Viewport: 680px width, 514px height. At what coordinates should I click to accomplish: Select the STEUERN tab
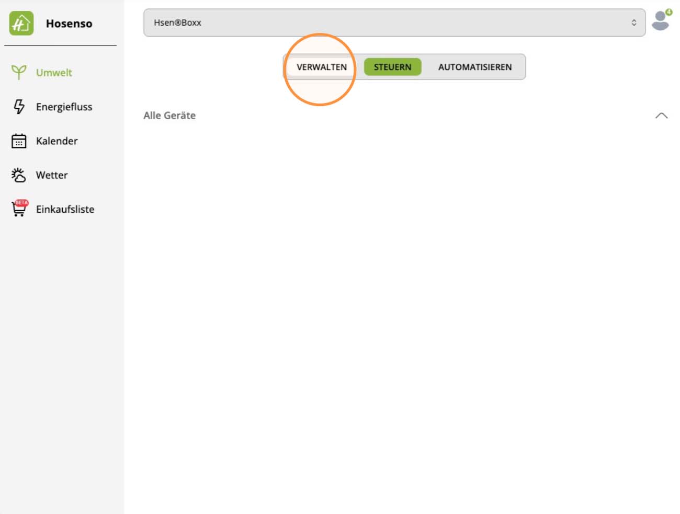coord(392,67)
